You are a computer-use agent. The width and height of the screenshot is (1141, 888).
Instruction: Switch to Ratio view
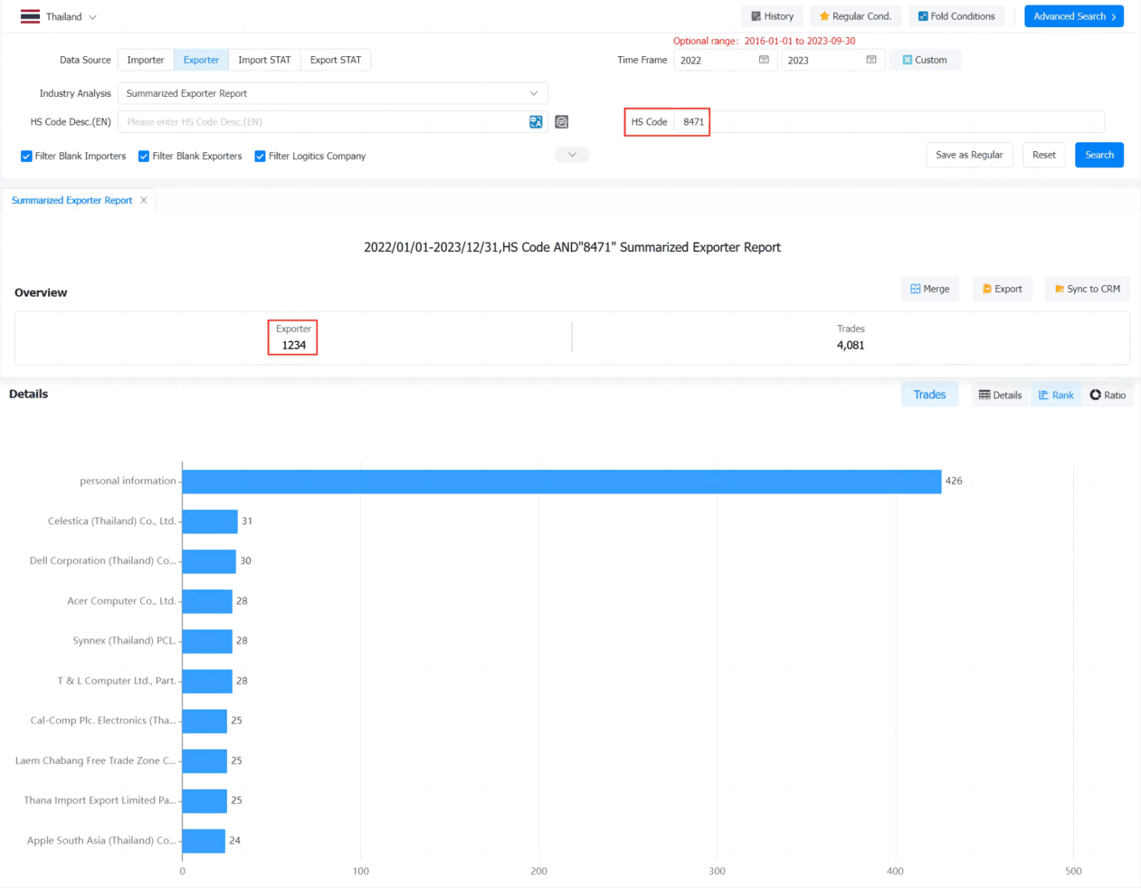click(1108, 395)
